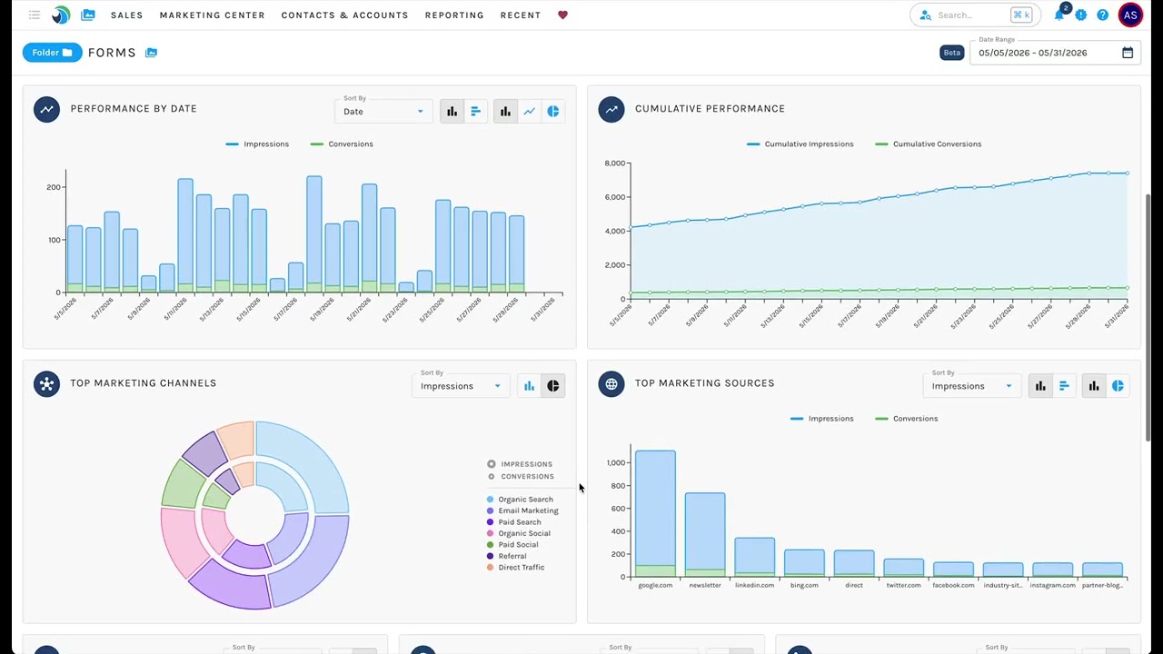Toggle Conversions in Top Marketing Sources legend
This screenshot has height=654, width=1163.
[907, 419]
